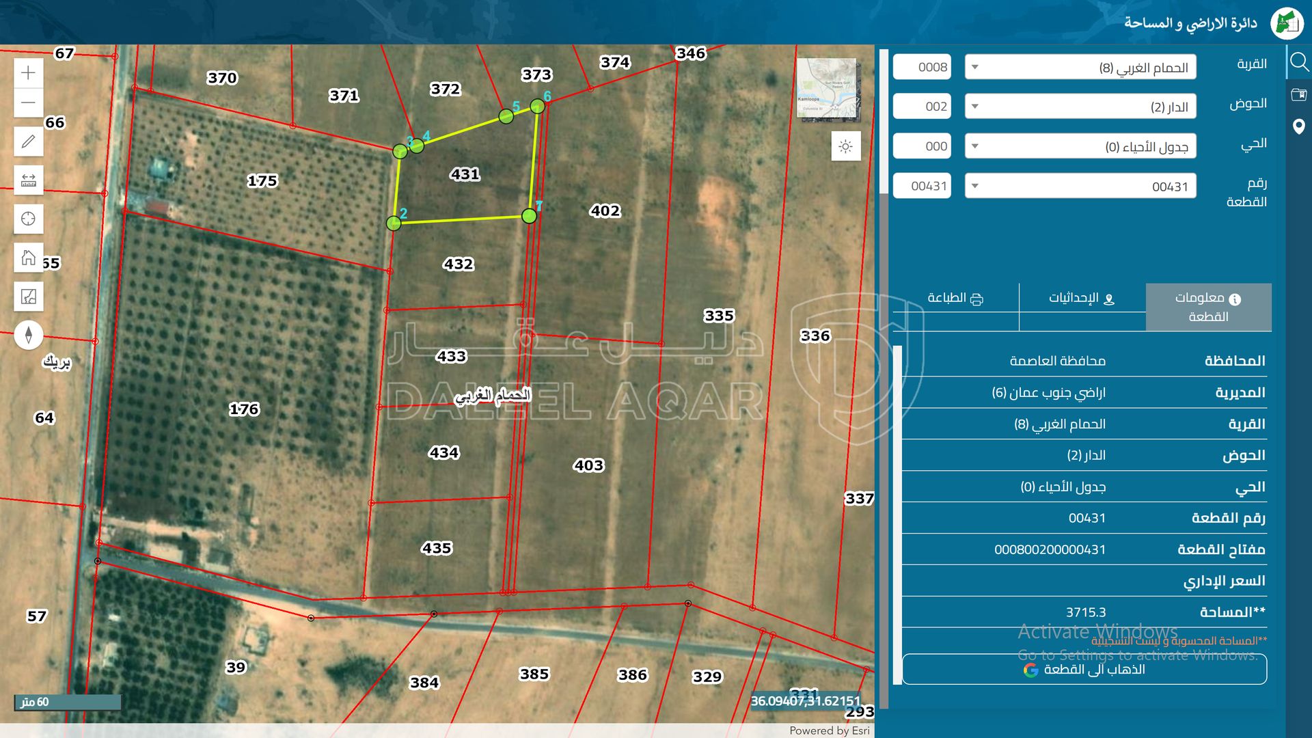Open the الطباعة print tab
Image resolution: width=1312 pixels, height=738 pixels.
coord(955,298)
